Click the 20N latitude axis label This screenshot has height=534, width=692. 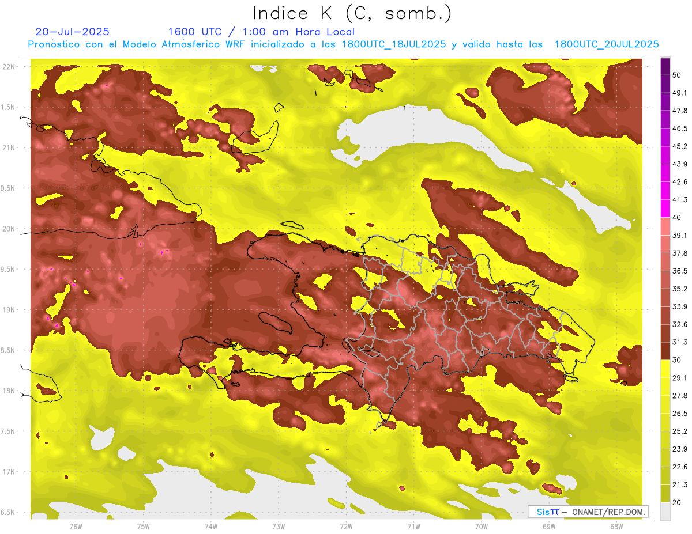click(8, 229)
